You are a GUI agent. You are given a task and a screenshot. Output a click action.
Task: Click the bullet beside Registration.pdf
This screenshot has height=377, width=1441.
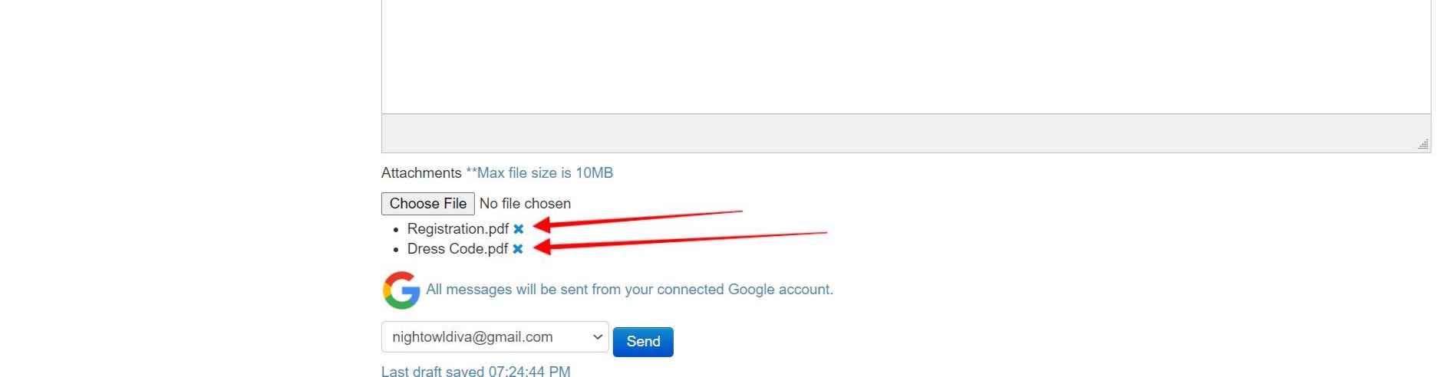tap(396, 230)
